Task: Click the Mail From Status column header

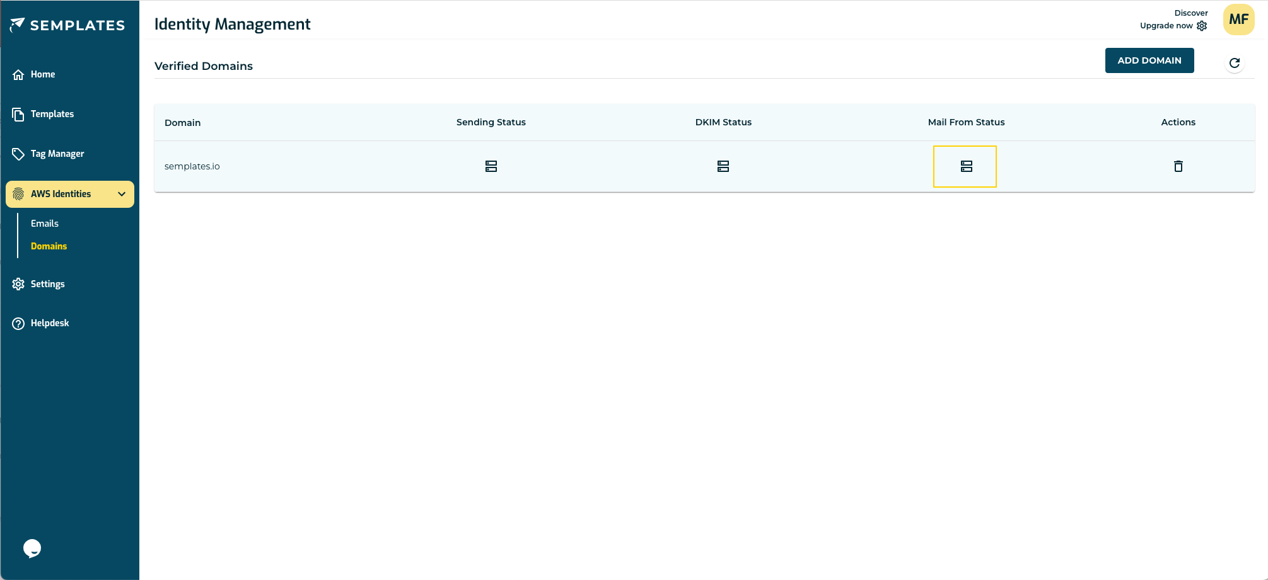Action: coord(967,122)
